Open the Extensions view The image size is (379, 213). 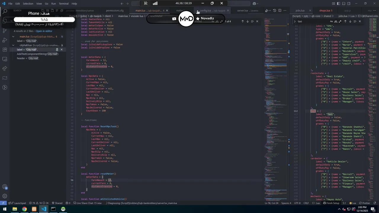(x=5, y=50)
